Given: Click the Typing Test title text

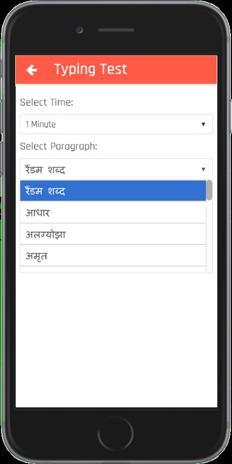Looking at the screenshot, I should pyautogui.click(x=91, y=70).
